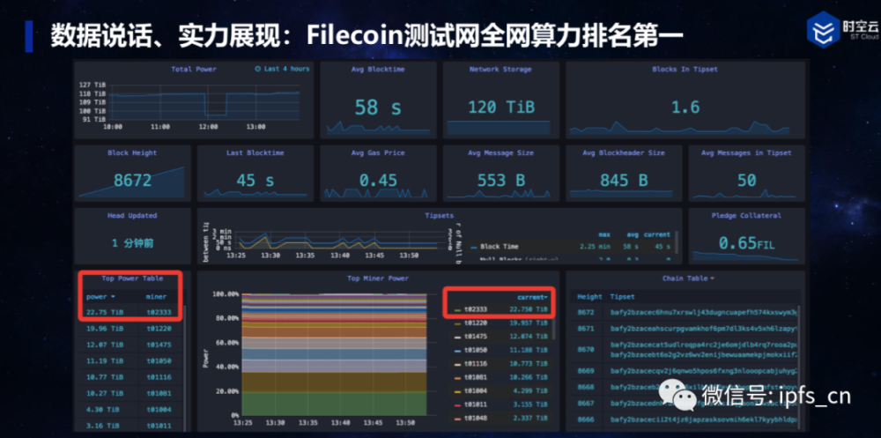
Task: Click miner t01011 in Top Power Table
Action: coord(159,426)
